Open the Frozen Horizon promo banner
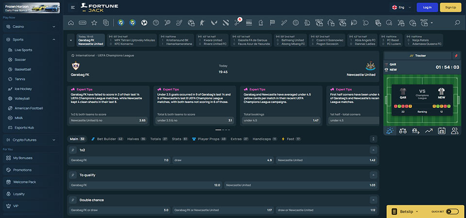This screenshot has height=218, width=466. click(32, 8)
